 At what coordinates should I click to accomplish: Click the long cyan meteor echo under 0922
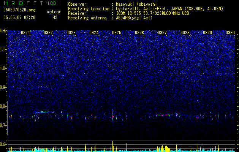tap(44, 112)
